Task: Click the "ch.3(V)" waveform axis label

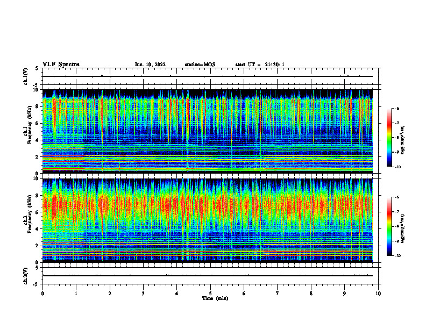Action: 25,276
